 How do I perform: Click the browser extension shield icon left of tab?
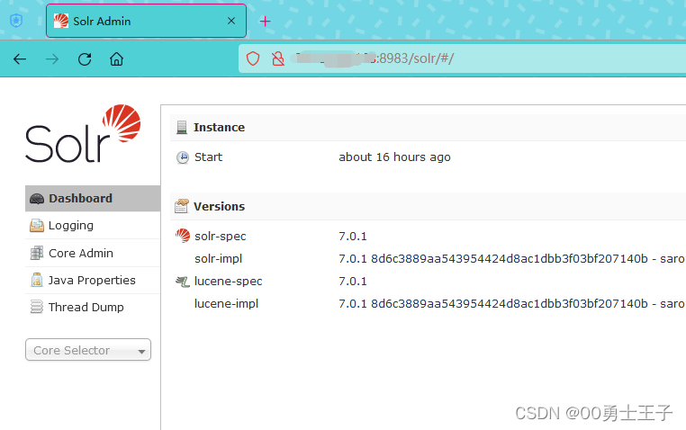pyautogui.click(x=16, y=21)
